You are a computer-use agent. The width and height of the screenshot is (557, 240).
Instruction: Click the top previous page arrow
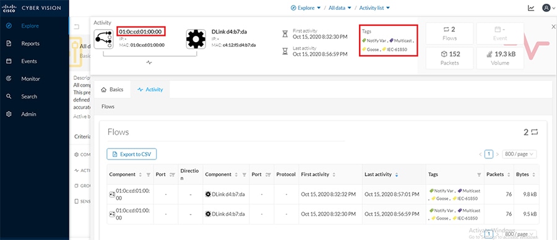[480, 154]
